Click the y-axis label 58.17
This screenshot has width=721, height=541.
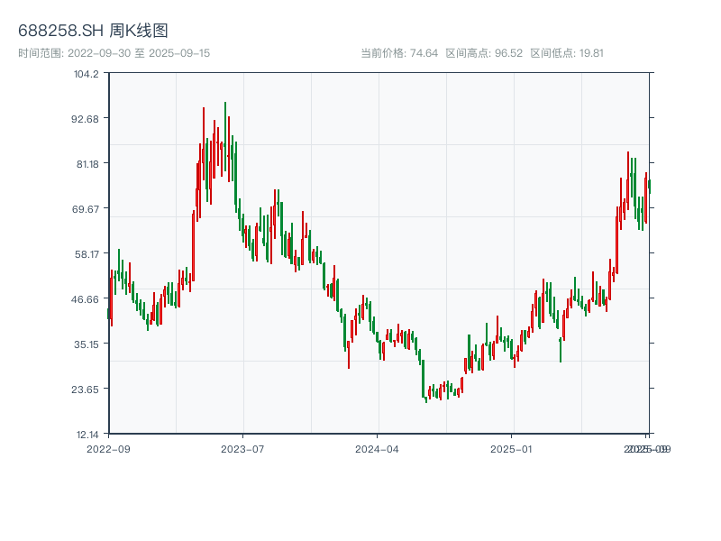(x=87, y=254)
